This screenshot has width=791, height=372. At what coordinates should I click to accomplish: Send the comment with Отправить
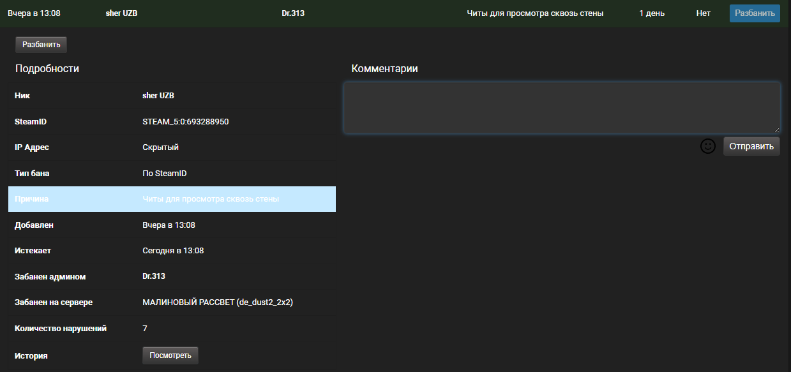pos(751,147)
